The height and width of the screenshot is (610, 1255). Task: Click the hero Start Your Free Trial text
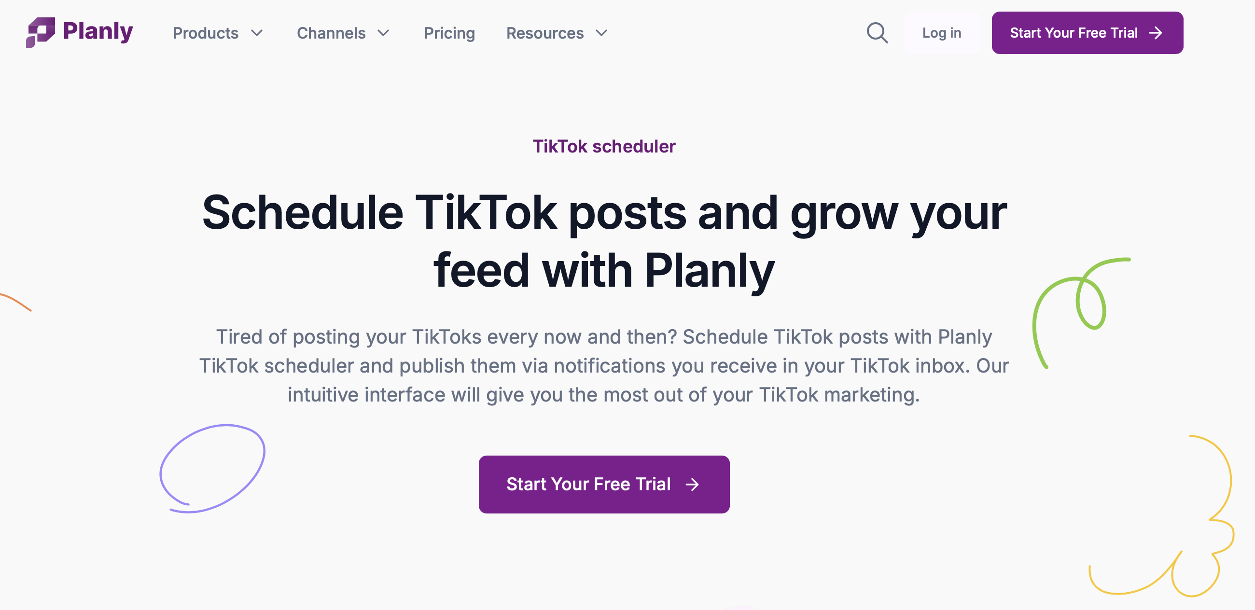pos(588,485)
